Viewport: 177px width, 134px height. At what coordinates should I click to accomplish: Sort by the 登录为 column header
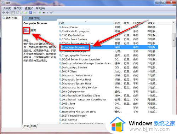[151, 23]
